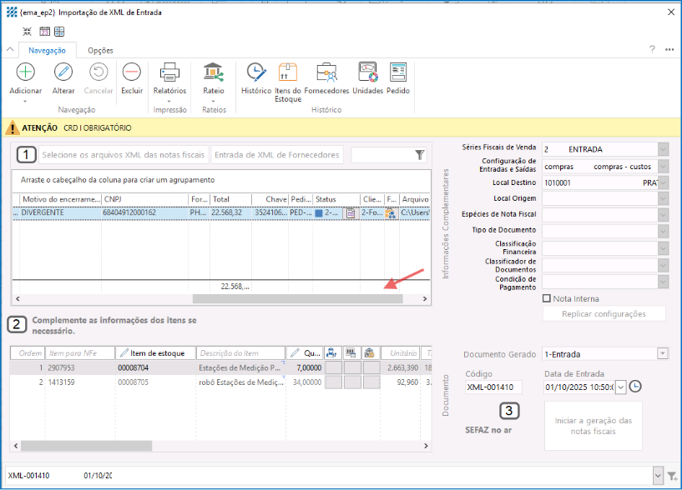This screenshot has width=682, height=490.
Task: Open Histórico clock icon
Action: 255,72
